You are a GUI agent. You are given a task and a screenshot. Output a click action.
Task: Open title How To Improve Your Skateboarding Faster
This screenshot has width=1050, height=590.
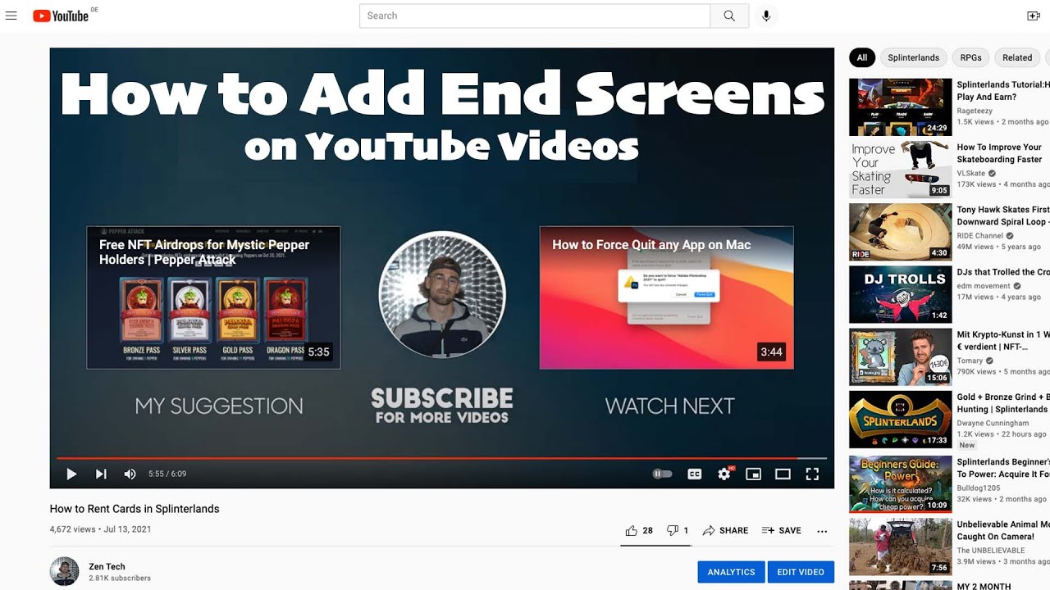[999, 153]
